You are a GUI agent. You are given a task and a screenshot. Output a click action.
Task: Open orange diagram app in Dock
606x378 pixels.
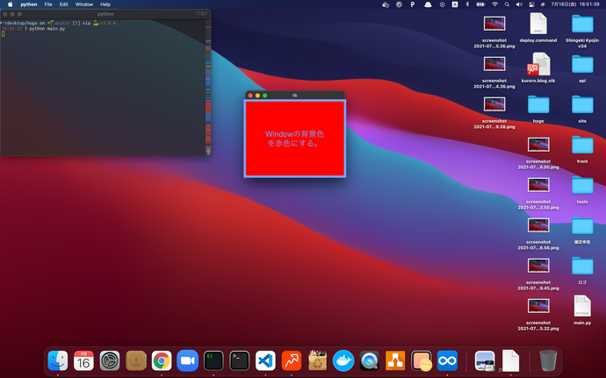tap(395, 360)
